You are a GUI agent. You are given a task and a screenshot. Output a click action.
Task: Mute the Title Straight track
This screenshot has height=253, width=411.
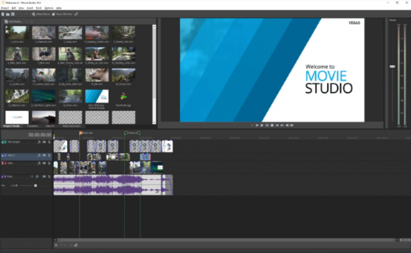click(x=44, y=142)
